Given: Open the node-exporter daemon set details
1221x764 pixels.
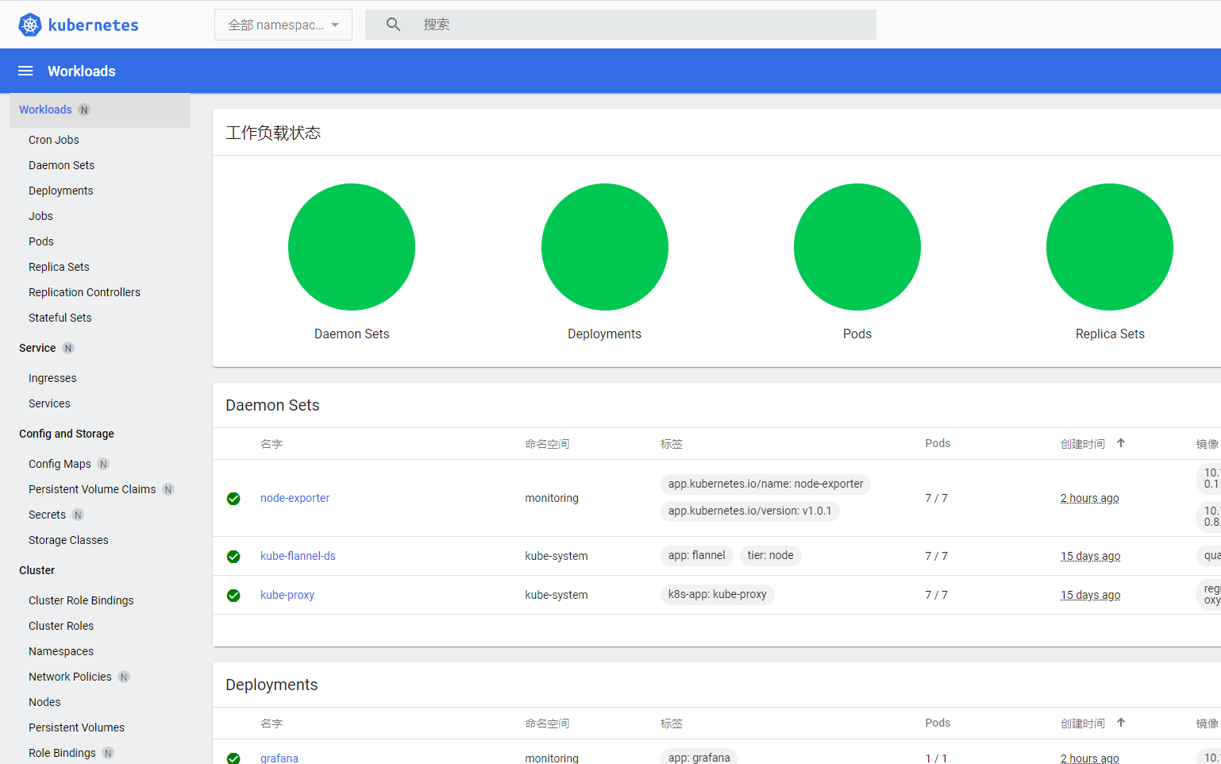Looking at the screenshot, I should pyautogui.click(x=295, y=498).
